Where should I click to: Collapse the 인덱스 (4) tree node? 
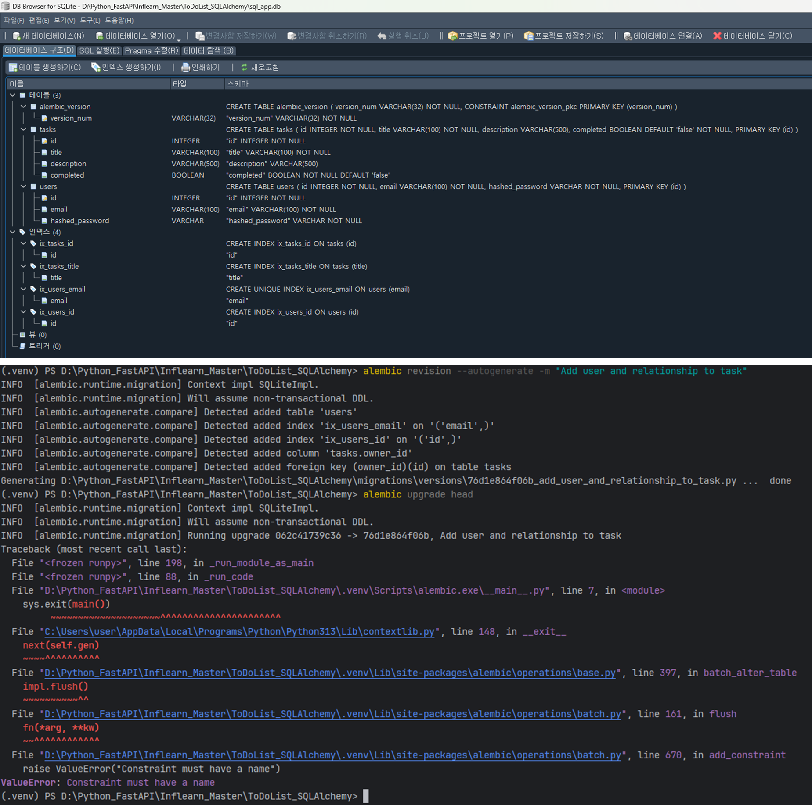[x=12, y=232]
